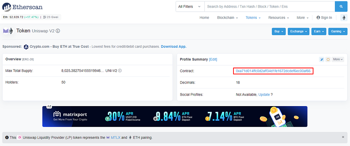The height and width of the screenshot is (146, 350).
Task: Open the All Filters dropdown
Action: click(x=190, y=6)
